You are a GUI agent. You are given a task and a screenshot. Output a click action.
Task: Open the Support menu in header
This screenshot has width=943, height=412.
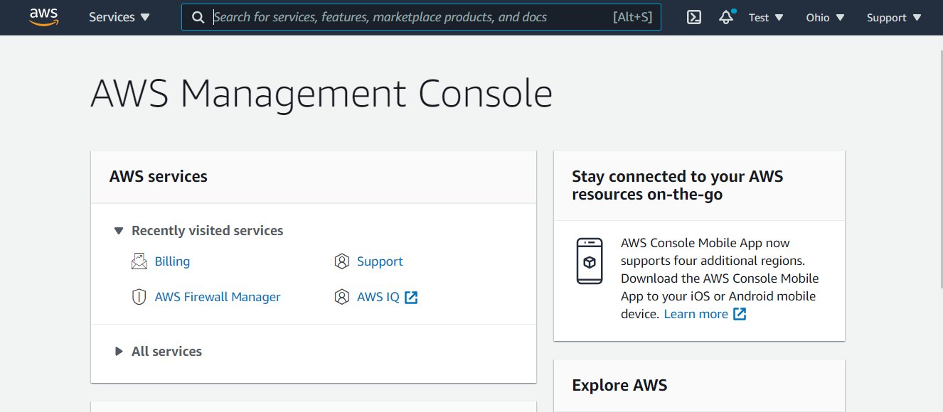[894, 18]
